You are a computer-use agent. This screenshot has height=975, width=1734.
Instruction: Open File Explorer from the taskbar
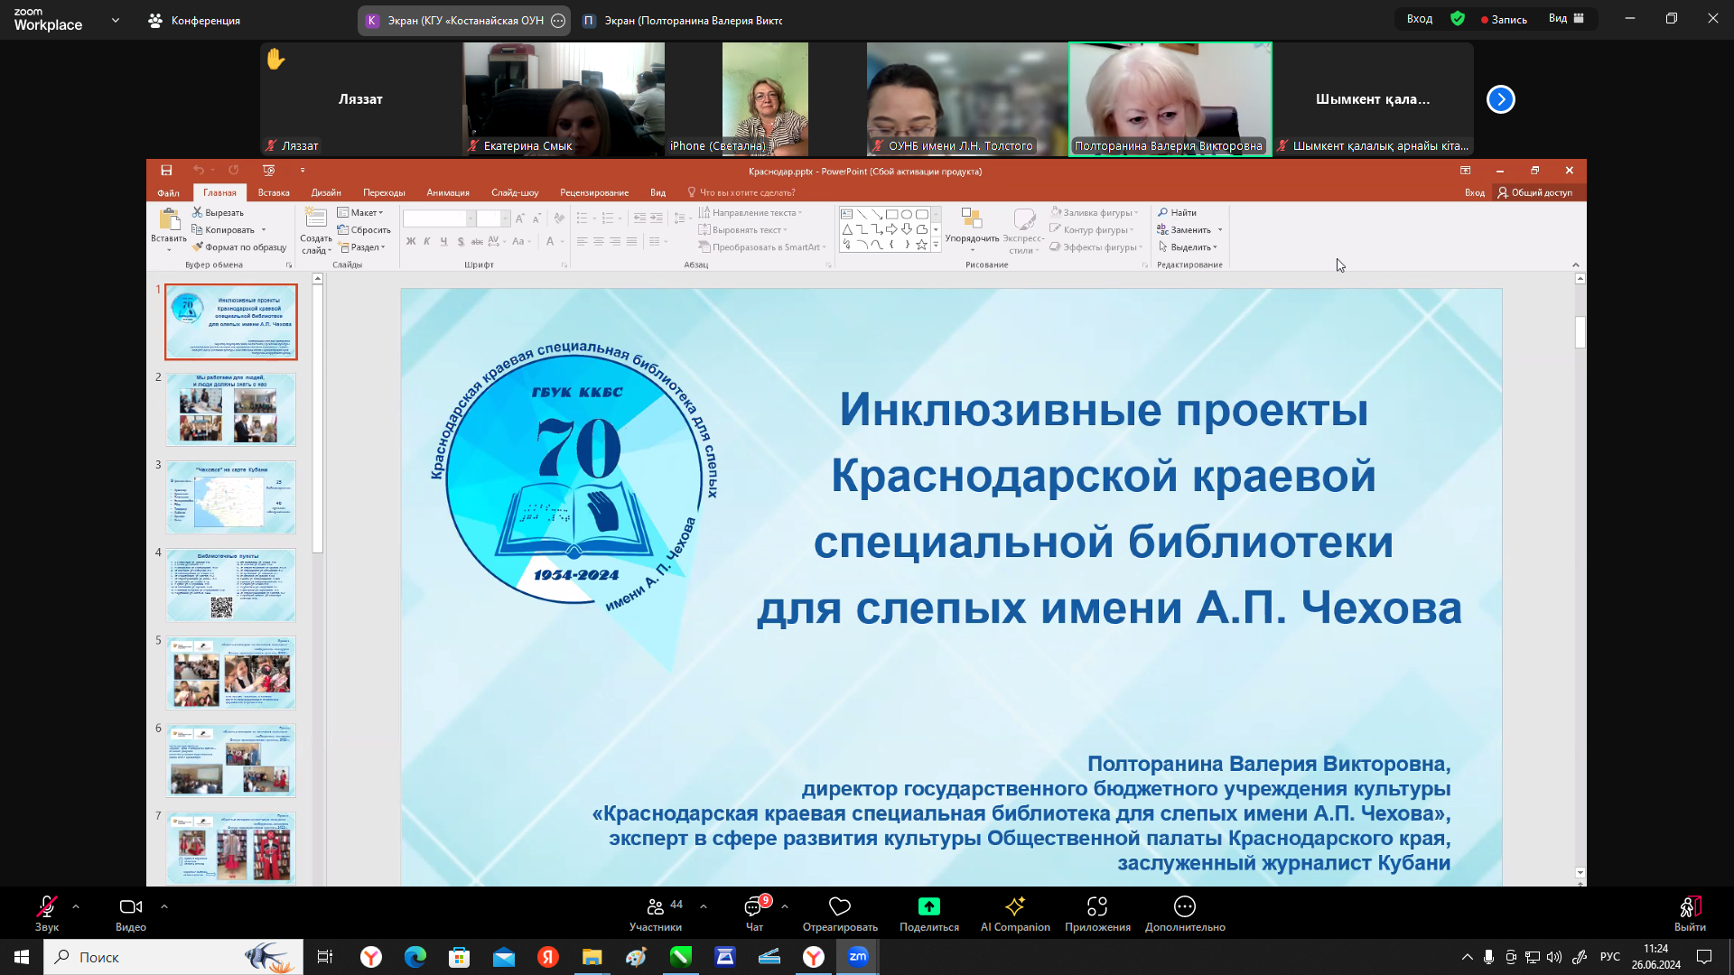[x=592, y=957]
